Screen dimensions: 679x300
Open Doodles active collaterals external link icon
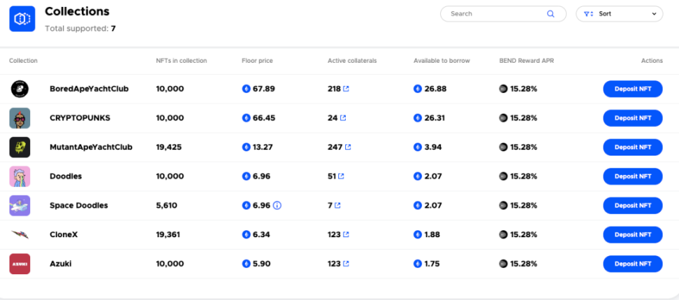(342, 177)
